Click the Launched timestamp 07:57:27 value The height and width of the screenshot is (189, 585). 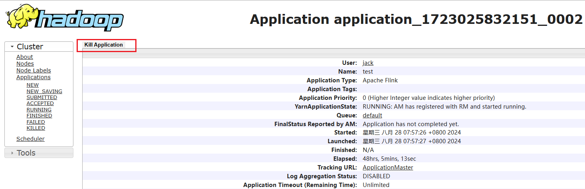tap(412, 141)
